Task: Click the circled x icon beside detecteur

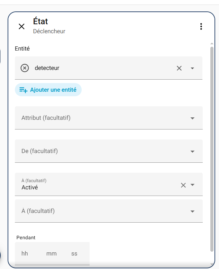Action: (x=25, y=68)
